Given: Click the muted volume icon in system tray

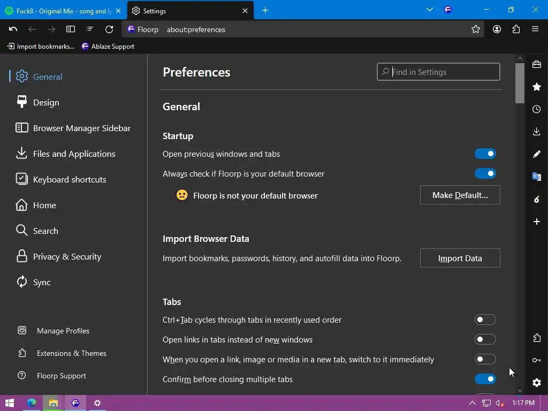Looking at the screenshot, I should pyautogui.click(x=500, y=403).
